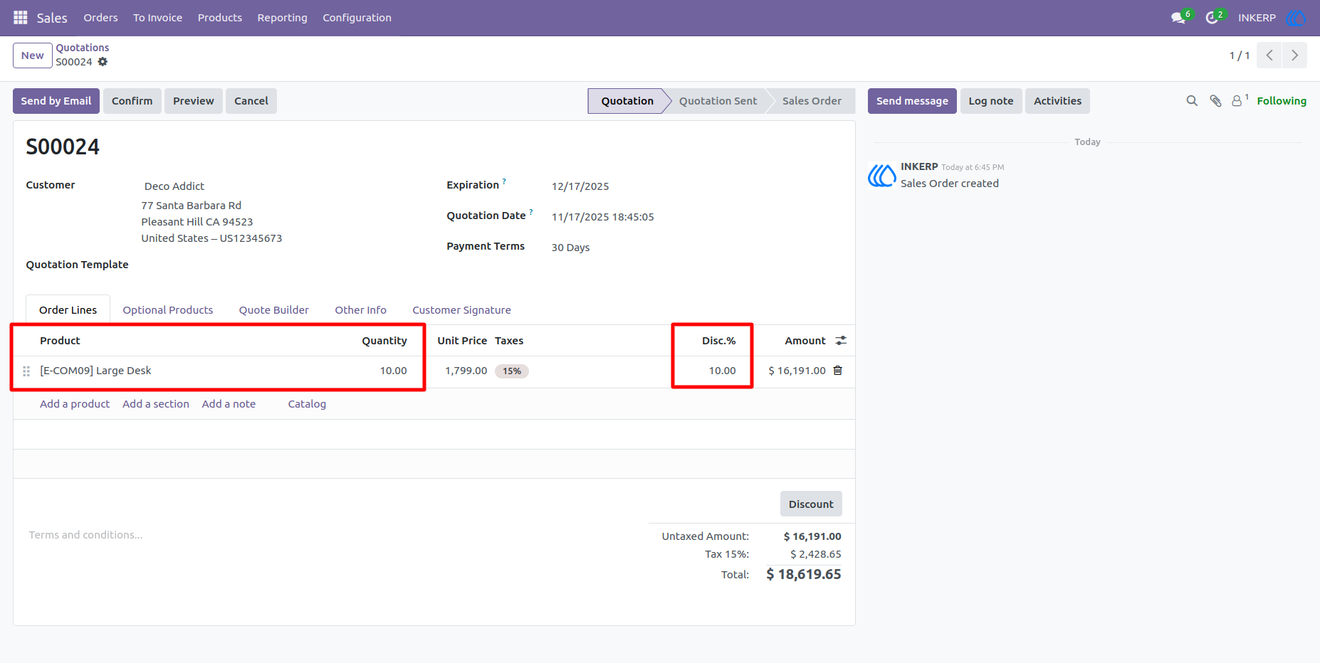Open the activities clock icon
Screen dimensions: 1320x663
pyautogui.click(x=1212, y=18)
